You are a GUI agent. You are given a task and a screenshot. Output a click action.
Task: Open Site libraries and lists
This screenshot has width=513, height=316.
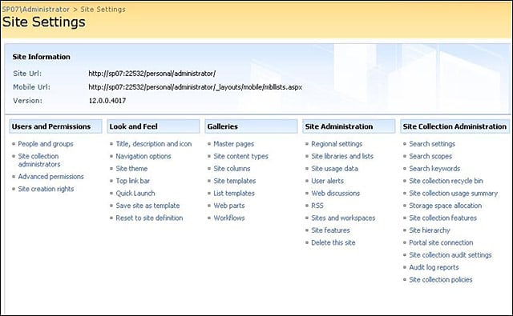[x=342, y=156]
